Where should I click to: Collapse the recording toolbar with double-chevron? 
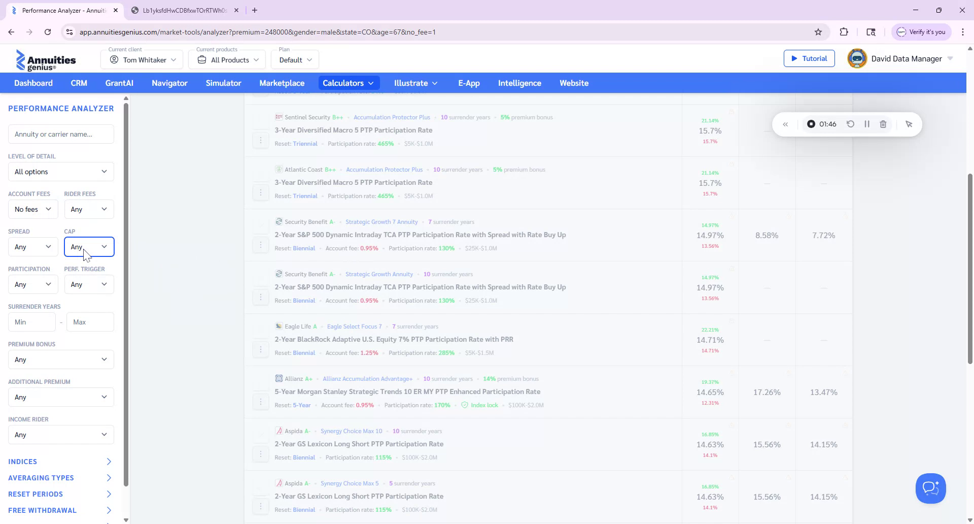786,124
